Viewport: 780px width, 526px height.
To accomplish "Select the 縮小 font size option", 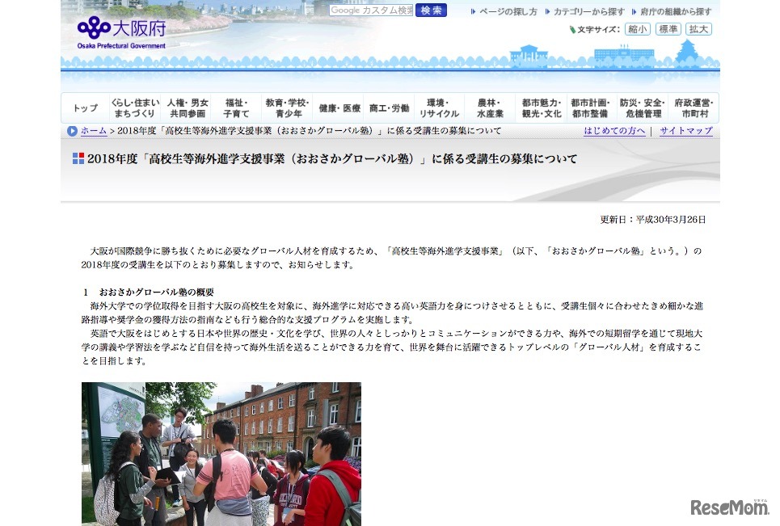I will [x=638, y=29].
